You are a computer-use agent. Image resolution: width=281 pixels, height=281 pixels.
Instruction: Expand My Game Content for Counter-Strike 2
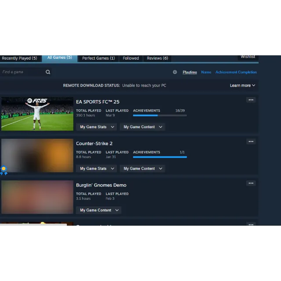tap(142, 169)
